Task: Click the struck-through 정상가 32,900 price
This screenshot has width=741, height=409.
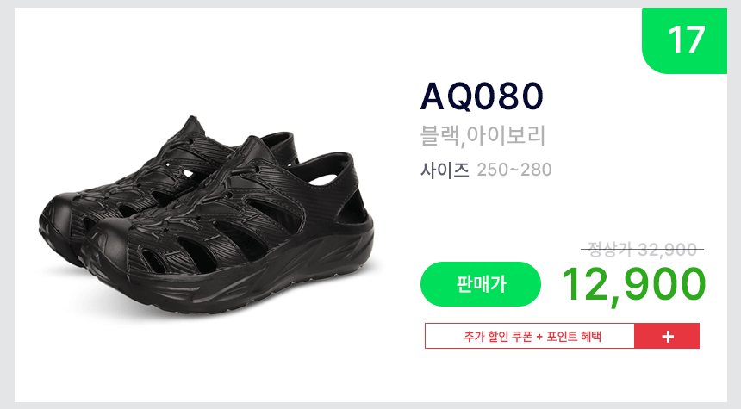Action: click(642, 249)
